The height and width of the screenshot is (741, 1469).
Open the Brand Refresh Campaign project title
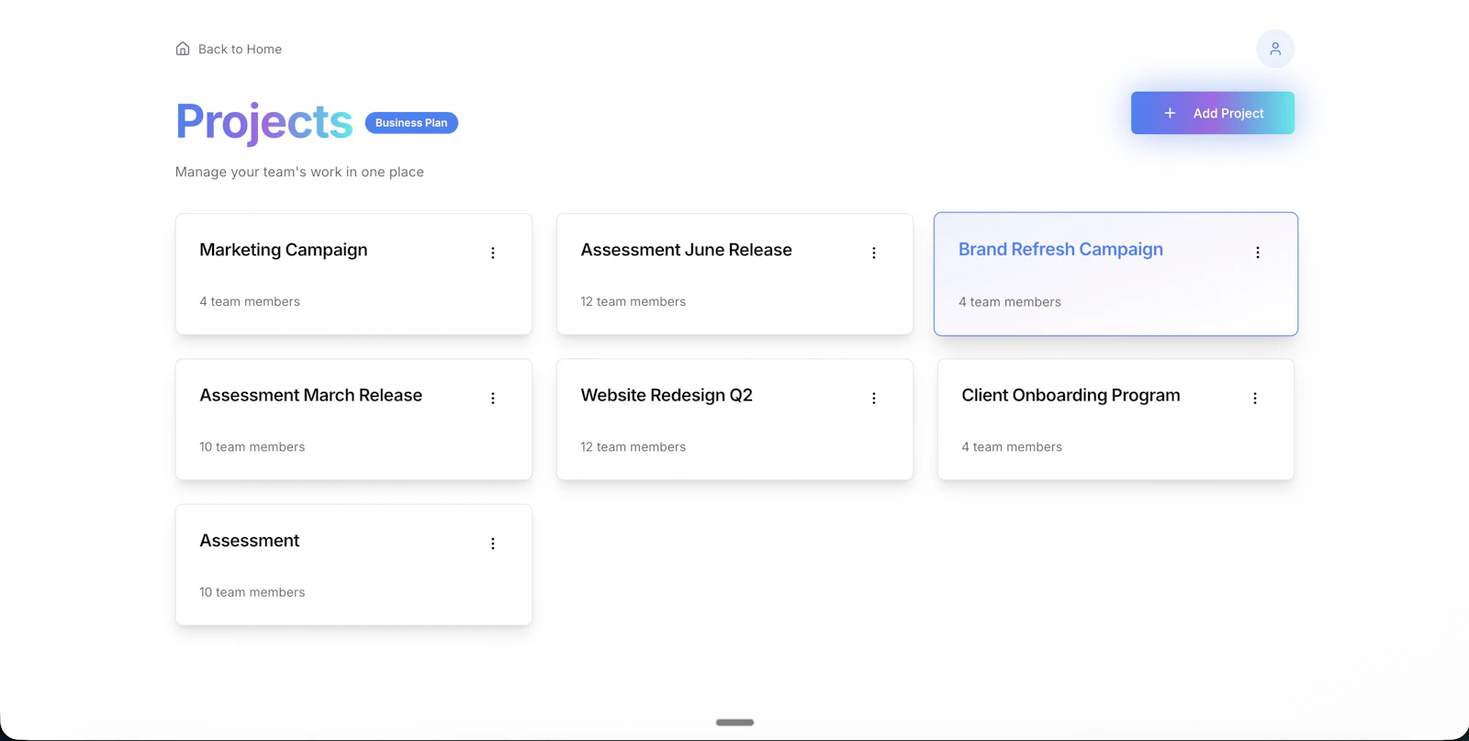click(1060, 250)
